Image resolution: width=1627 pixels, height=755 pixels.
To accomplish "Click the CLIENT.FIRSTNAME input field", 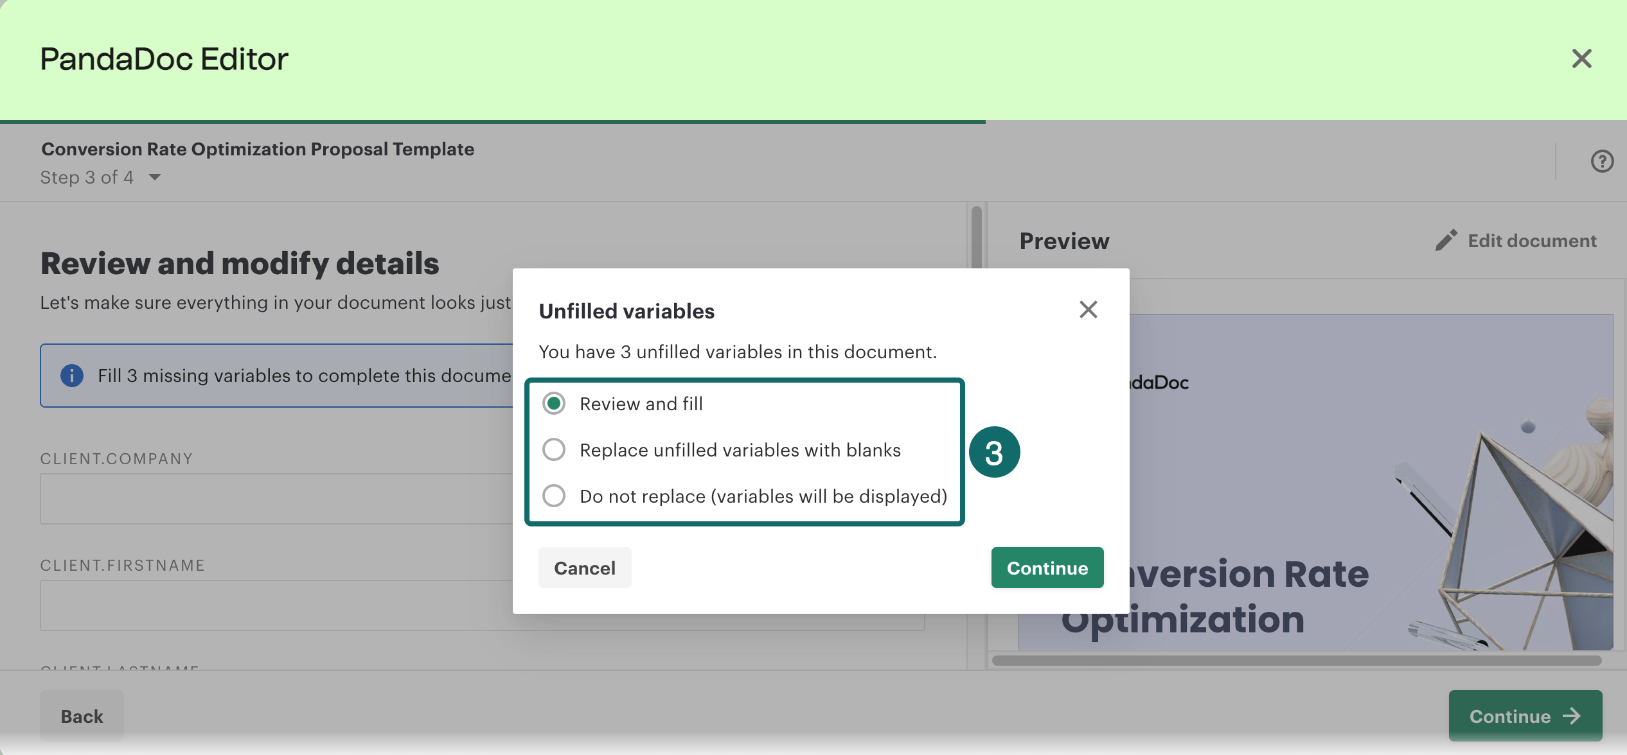I will click(276, 605).
